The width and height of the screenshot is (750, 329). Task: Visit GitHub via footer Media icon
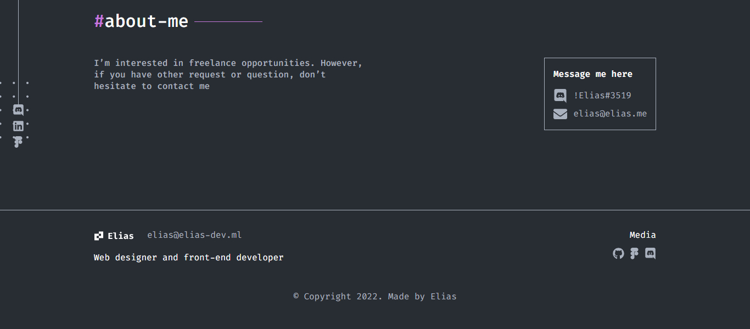[x=618, y=253]
